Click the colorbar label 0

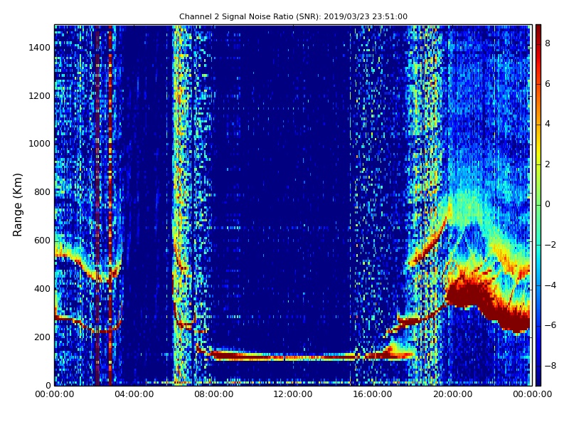(x=548, y=204)
